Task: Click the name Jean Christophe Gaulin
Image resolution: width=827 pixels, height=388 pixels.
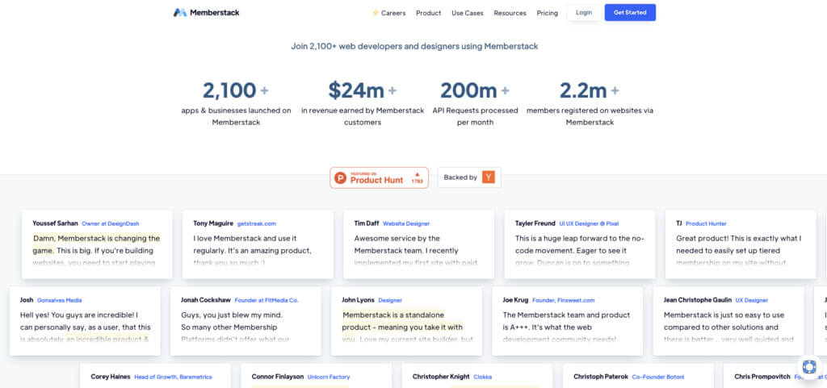Action: 698,300
